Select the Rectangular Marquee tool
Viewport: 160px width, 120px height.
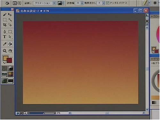4,20
